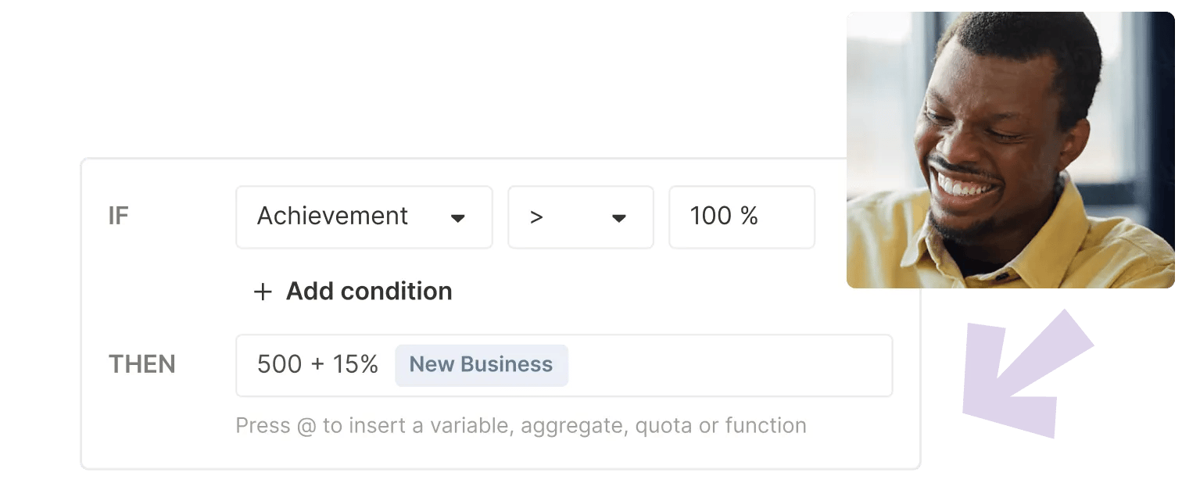Select the New Business variable chip
Screen dimensions: 1182x483
tap(482, 365)
